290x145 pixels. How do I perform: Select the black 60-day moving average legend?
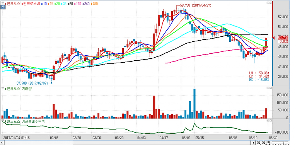click(x=71, y=3)
